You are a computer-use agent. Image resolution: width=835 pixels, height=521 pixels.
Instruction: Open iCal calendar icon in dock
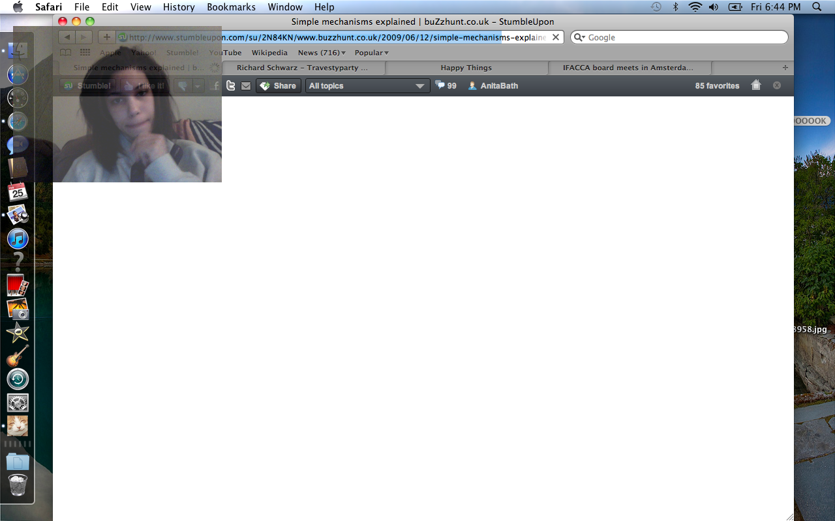coord(18,191)
